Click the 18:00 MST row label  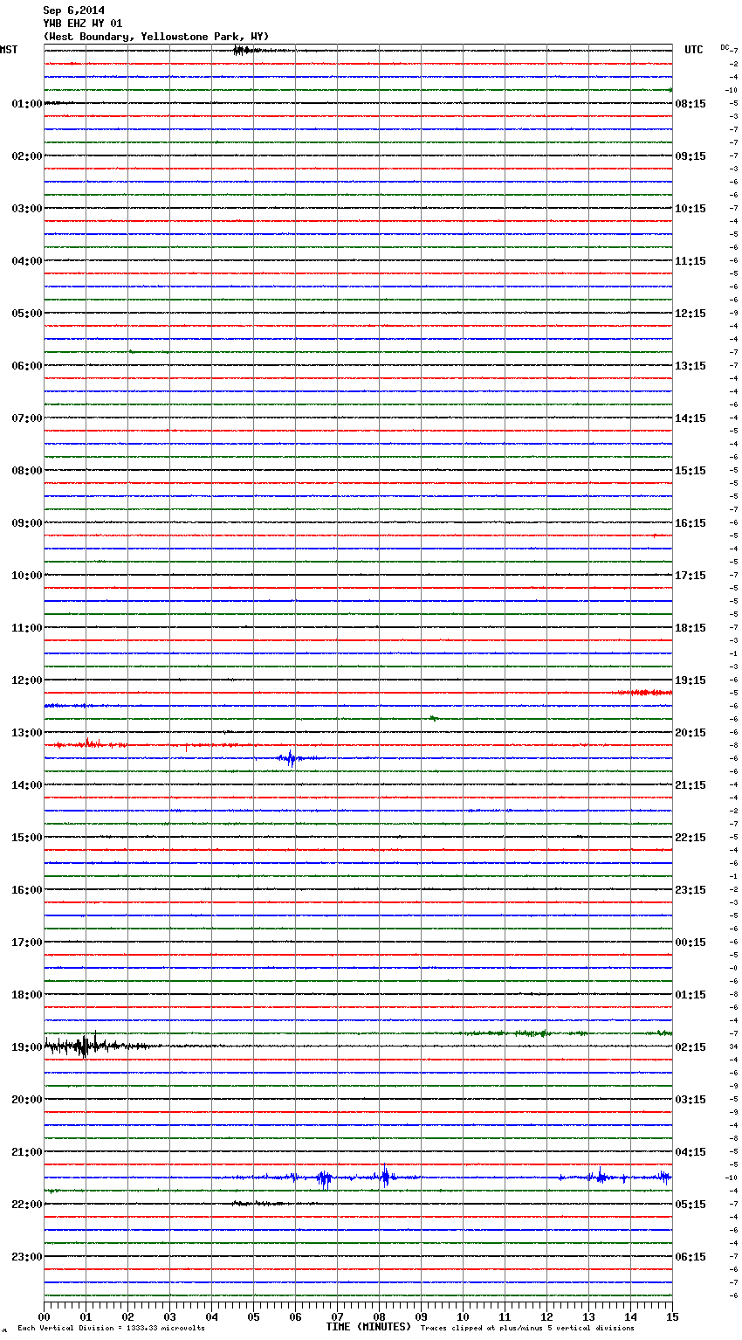click(27, 995)
